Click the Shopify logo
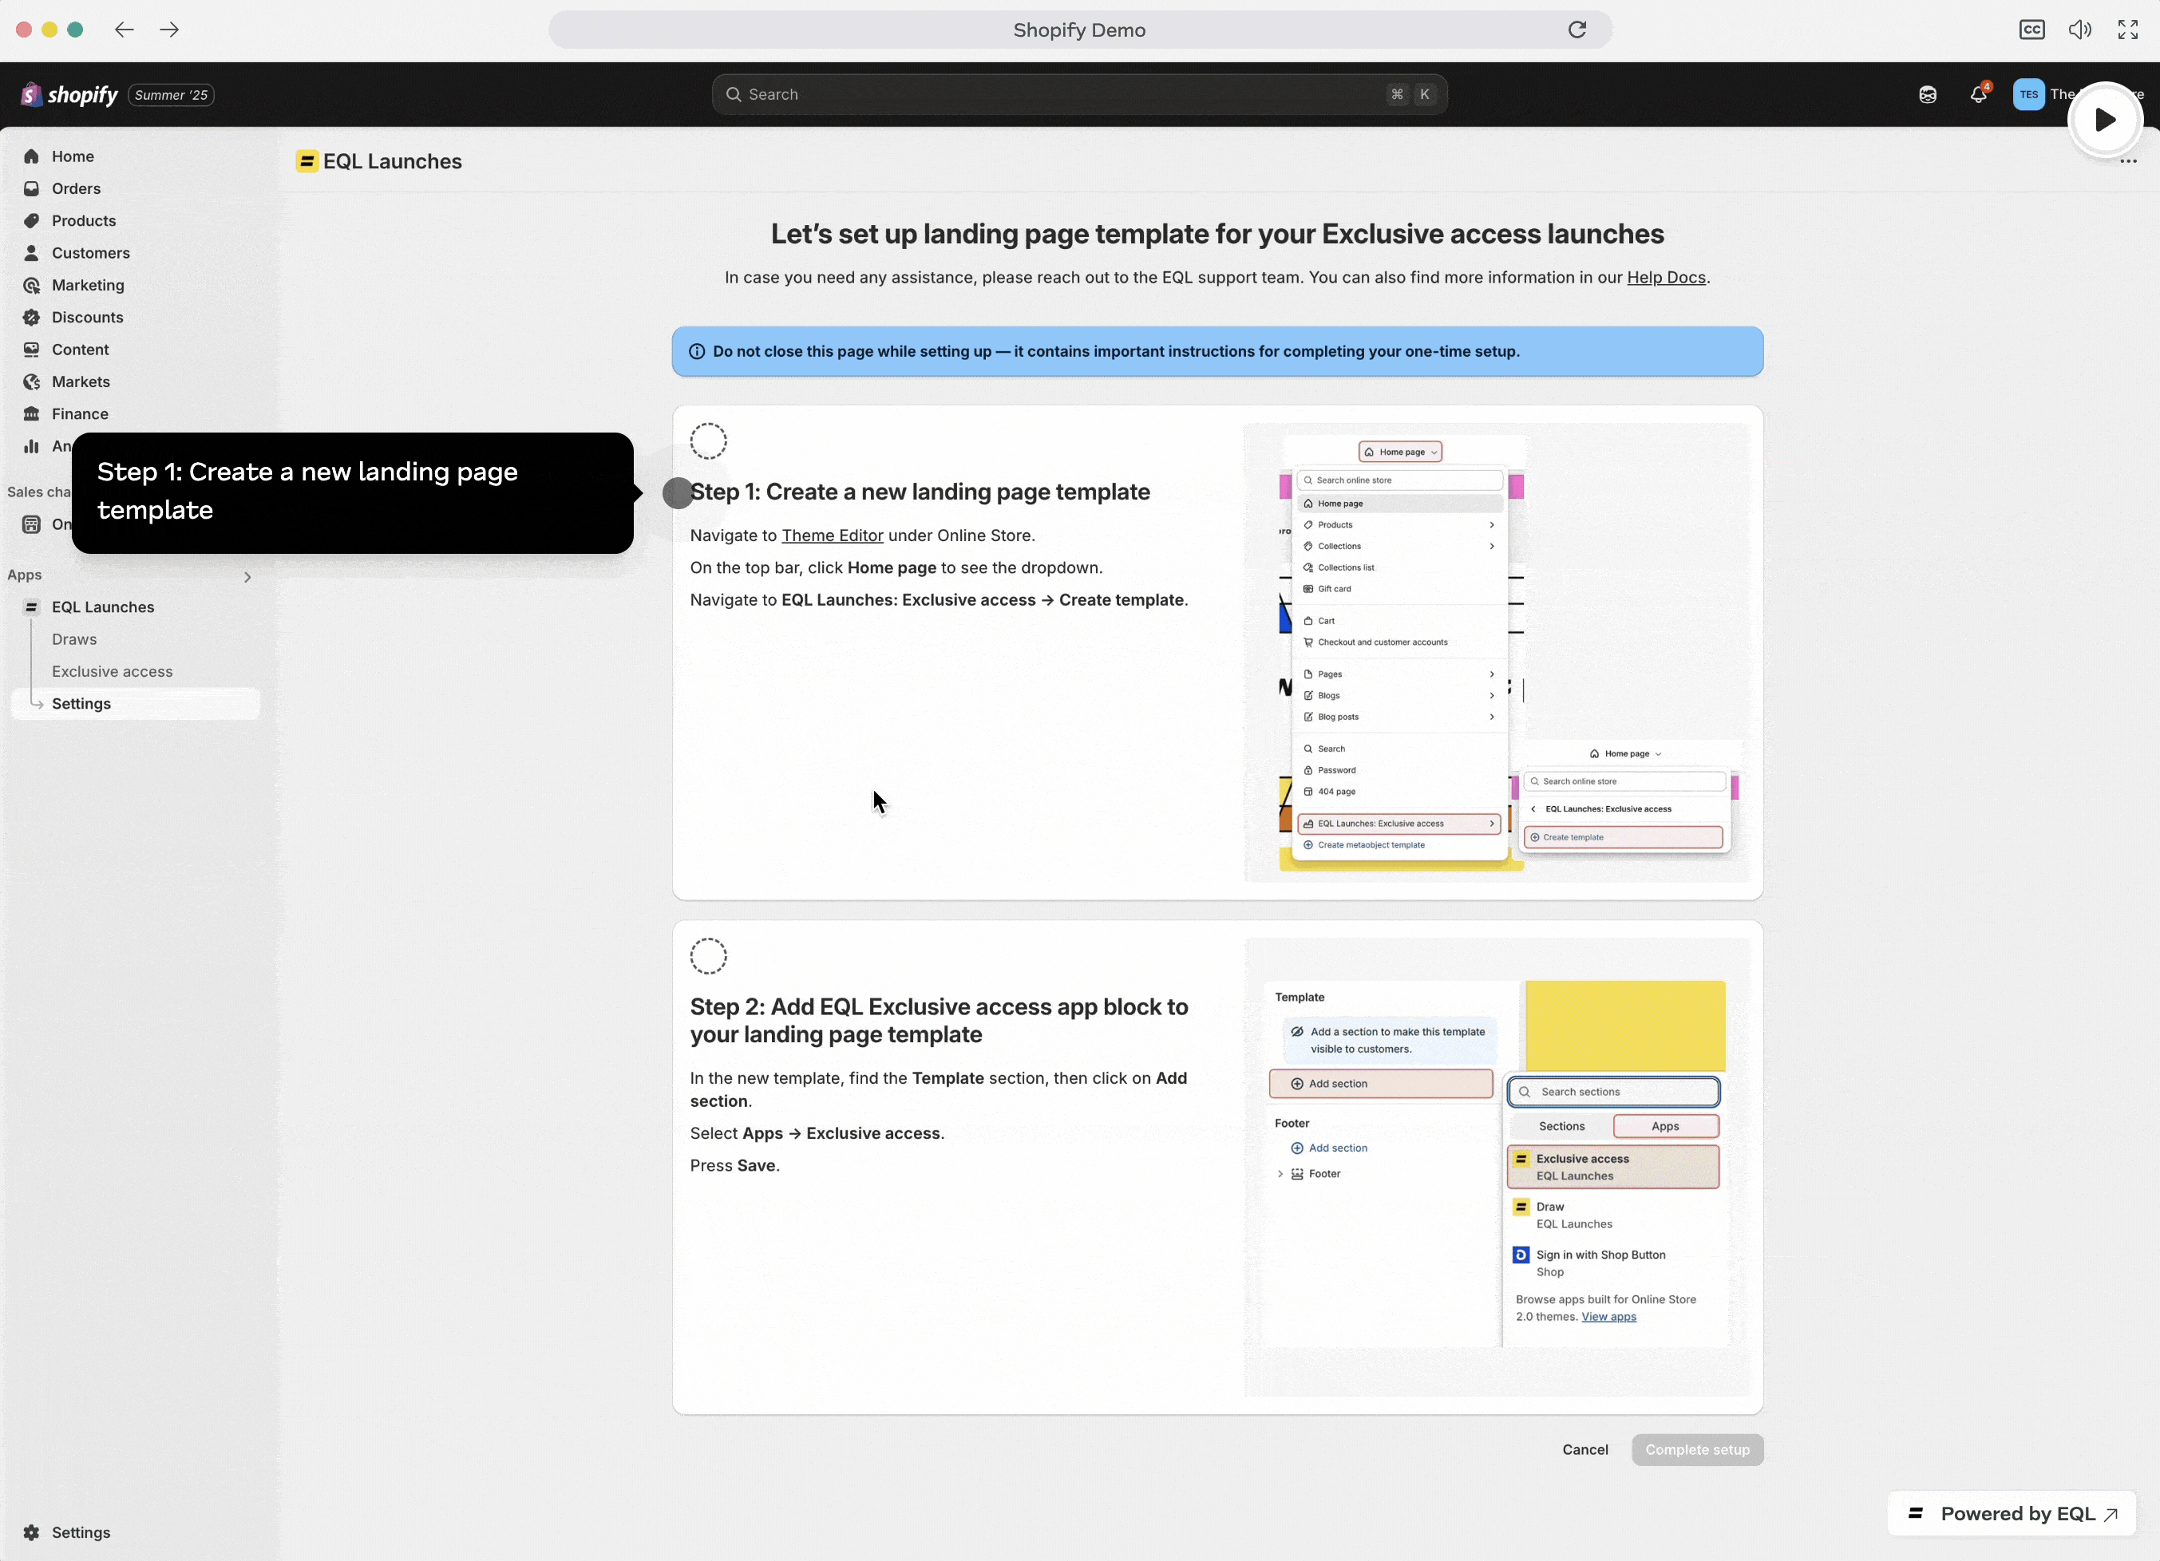 click(x=69, y=94)
